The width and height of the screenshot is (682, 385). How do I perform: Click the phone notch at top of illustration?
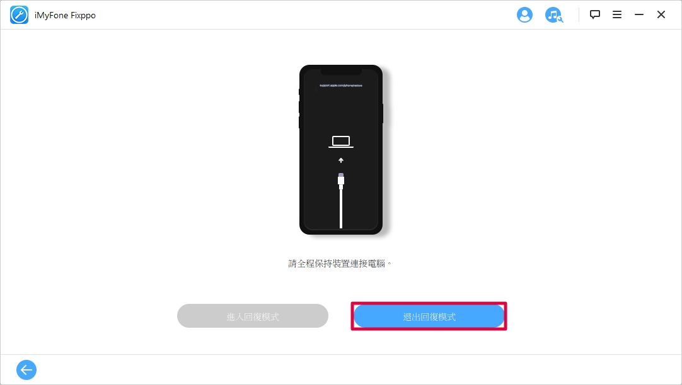coord(341,72)
